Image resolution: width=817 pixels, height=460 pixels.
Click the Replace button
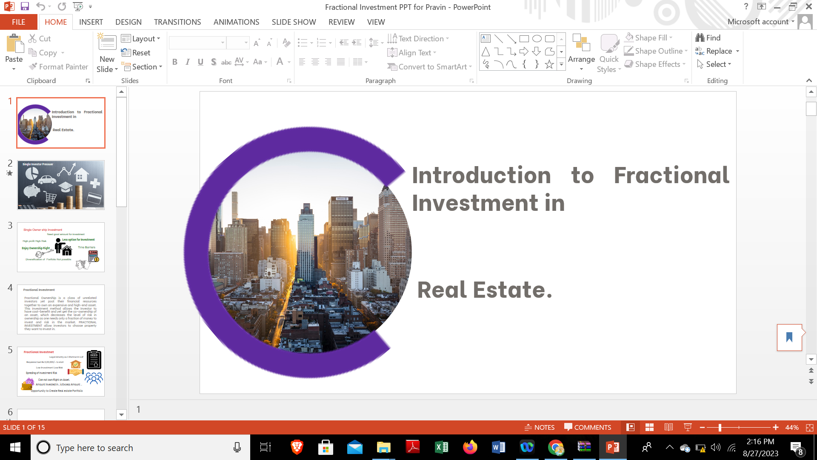[x=714, y=51]
